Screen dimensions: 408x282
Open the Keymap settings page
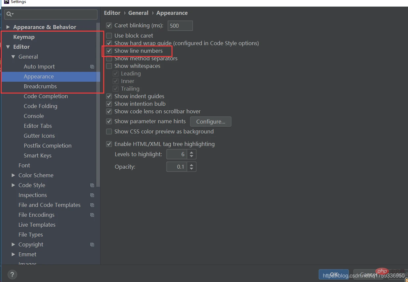tap(24, 37)
